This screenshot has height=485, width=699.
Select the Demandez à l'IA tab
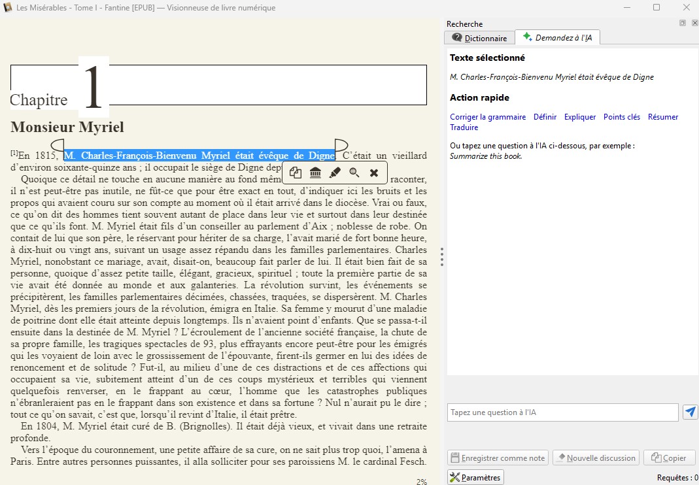click(557, 38)
